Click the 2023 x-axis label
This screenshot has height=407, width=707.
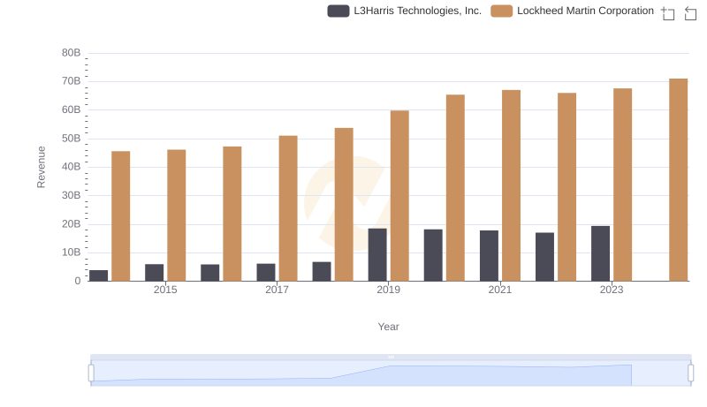(612, 290)
